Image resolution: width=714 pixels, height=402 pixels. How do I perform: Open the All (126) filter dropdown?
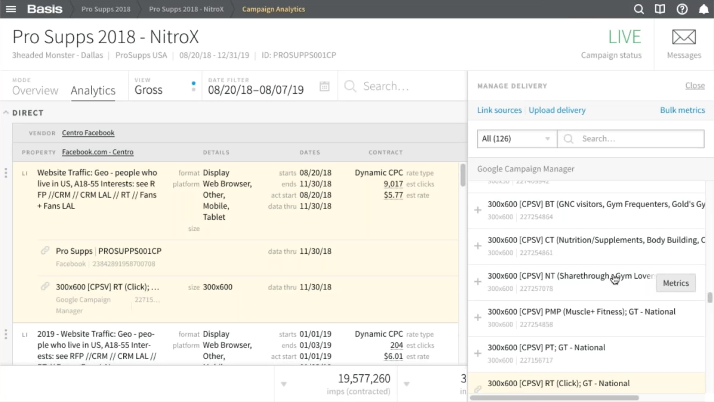[517, 139]
